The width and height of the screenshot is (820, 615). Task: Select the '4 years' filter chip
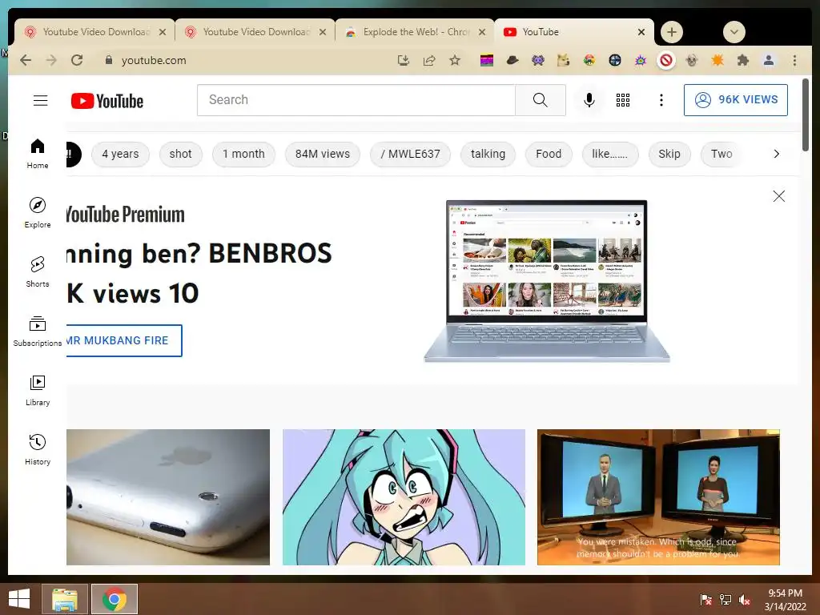120,154
